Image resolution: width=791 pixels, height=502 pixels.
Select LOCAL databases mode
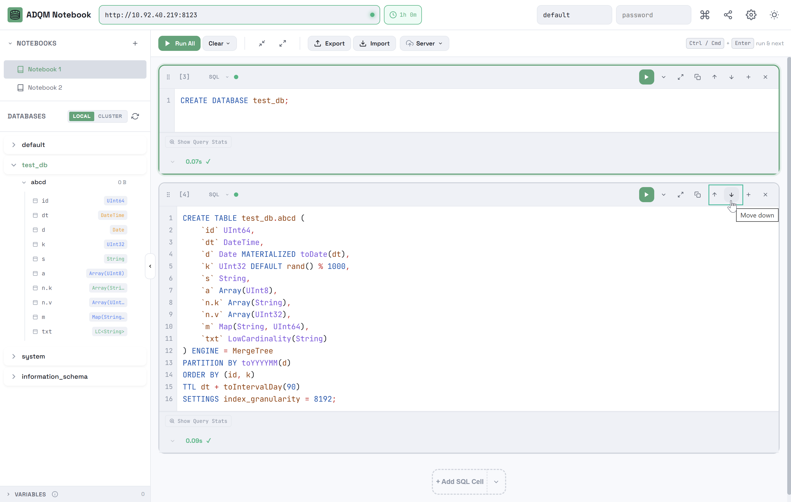(82, 116)
